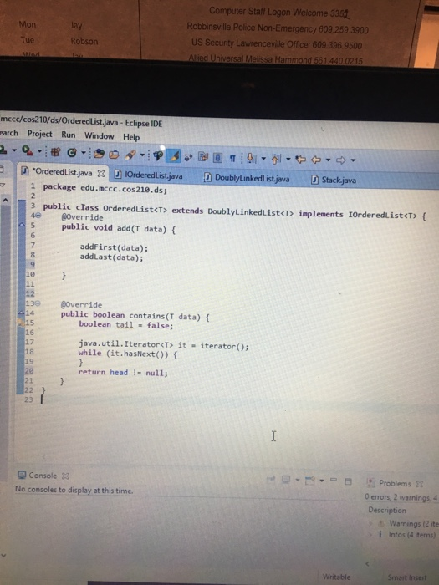Close the Console view

(65, 476)
